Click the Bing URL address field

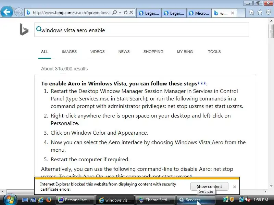[x=71, y=13]
